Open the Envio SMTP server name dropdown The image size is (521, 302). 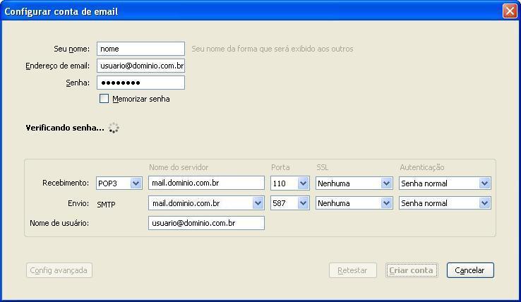(x=206, y=203)
